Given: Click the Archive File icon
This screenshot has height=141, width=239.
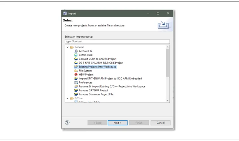Looking at the screenshot, I should (76, 51).
